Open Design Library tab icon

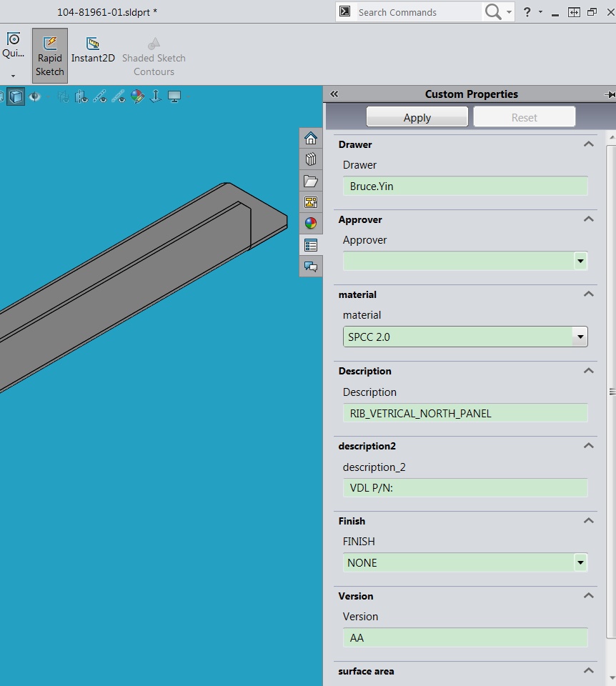[311, 159]
